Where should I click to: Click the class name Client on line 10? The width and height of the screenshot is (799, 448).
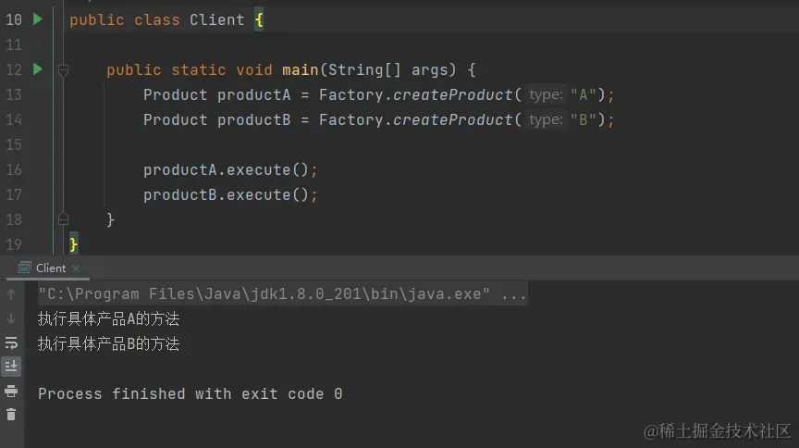pos(217,19)
